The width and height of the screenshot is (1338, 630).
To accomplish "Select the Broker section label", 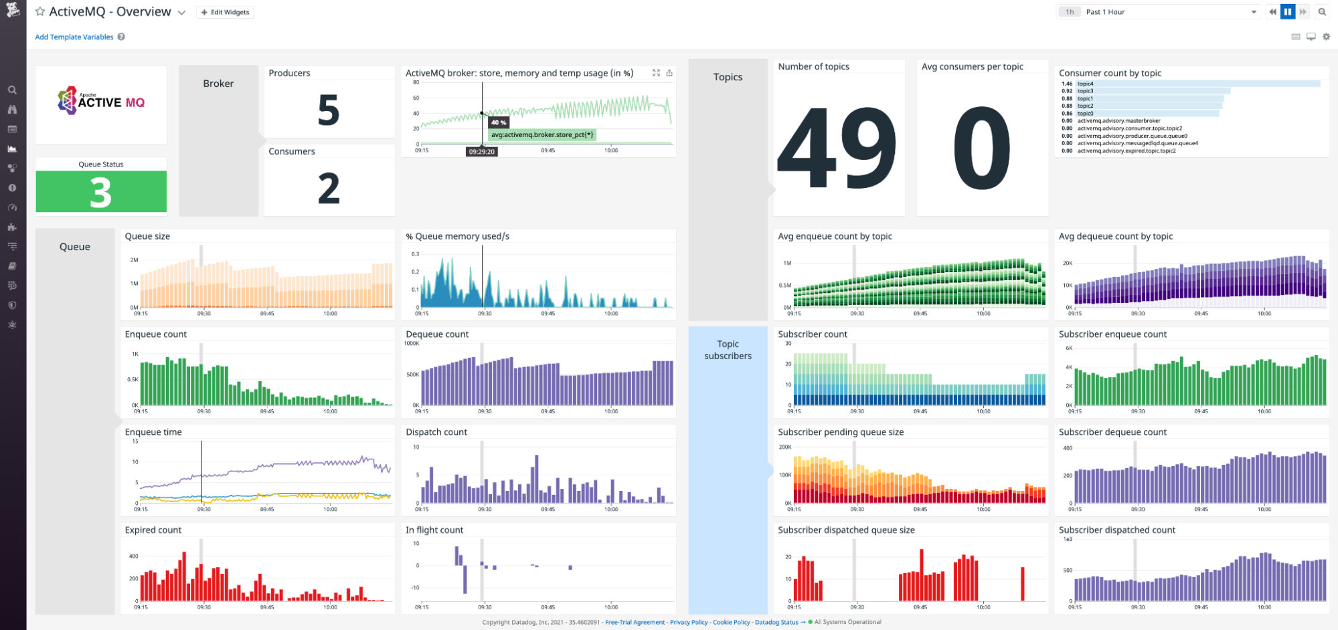I will [218, 84].
